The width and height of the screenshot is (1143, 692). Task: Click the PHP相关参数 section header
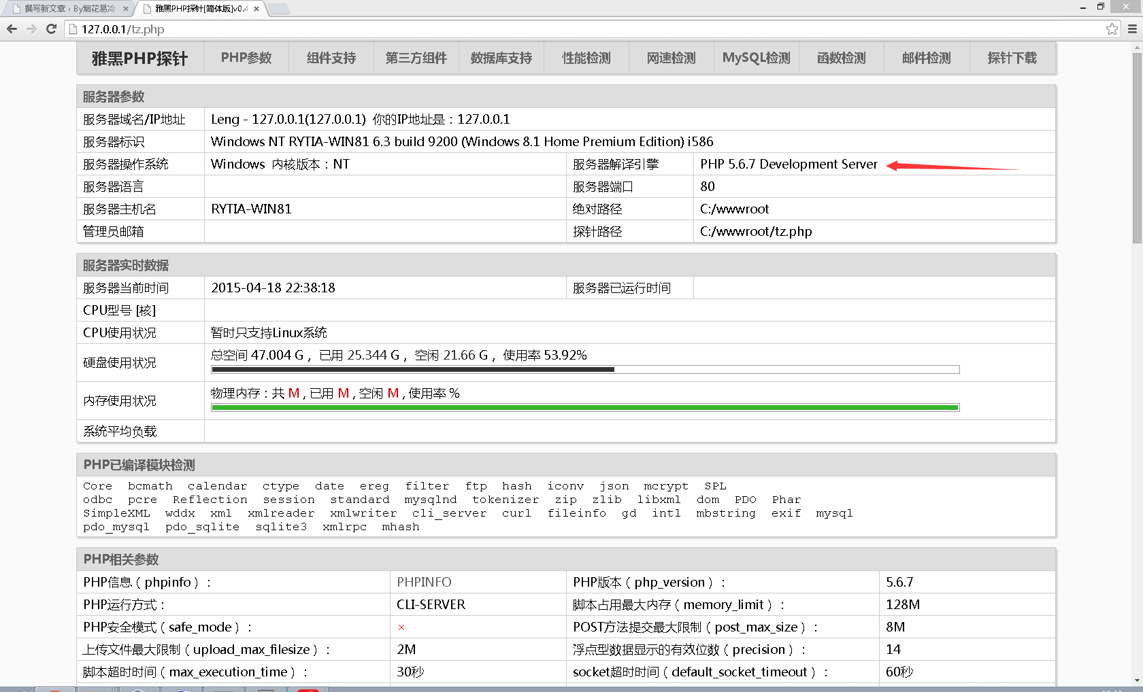click(x=566, y=559)
